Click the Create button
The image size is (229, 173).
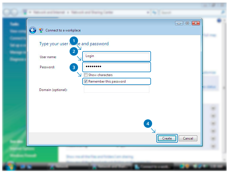coord(167,138)
